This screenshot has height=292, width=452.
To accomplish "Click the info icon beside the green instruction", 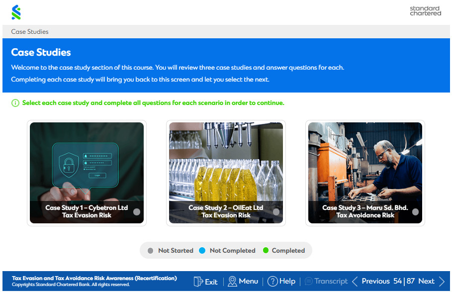I will point(15,103).
